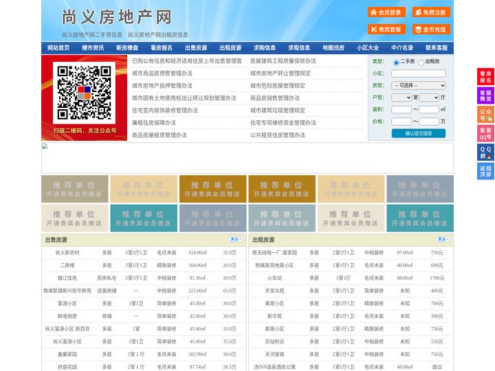Open the 免费注册 registration button
Image resolution: width=495 pixels, height=371 pixels.
[431, 12]
